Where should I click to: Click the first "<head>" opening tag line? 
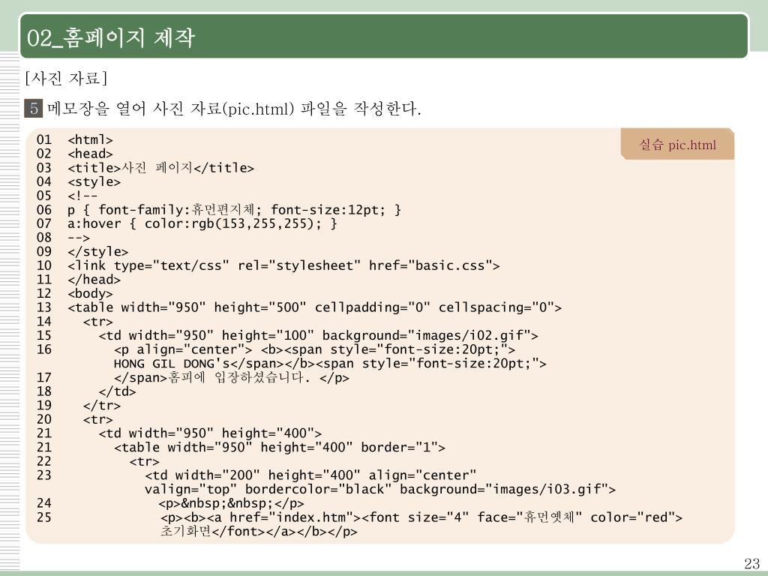coord(90,154)
